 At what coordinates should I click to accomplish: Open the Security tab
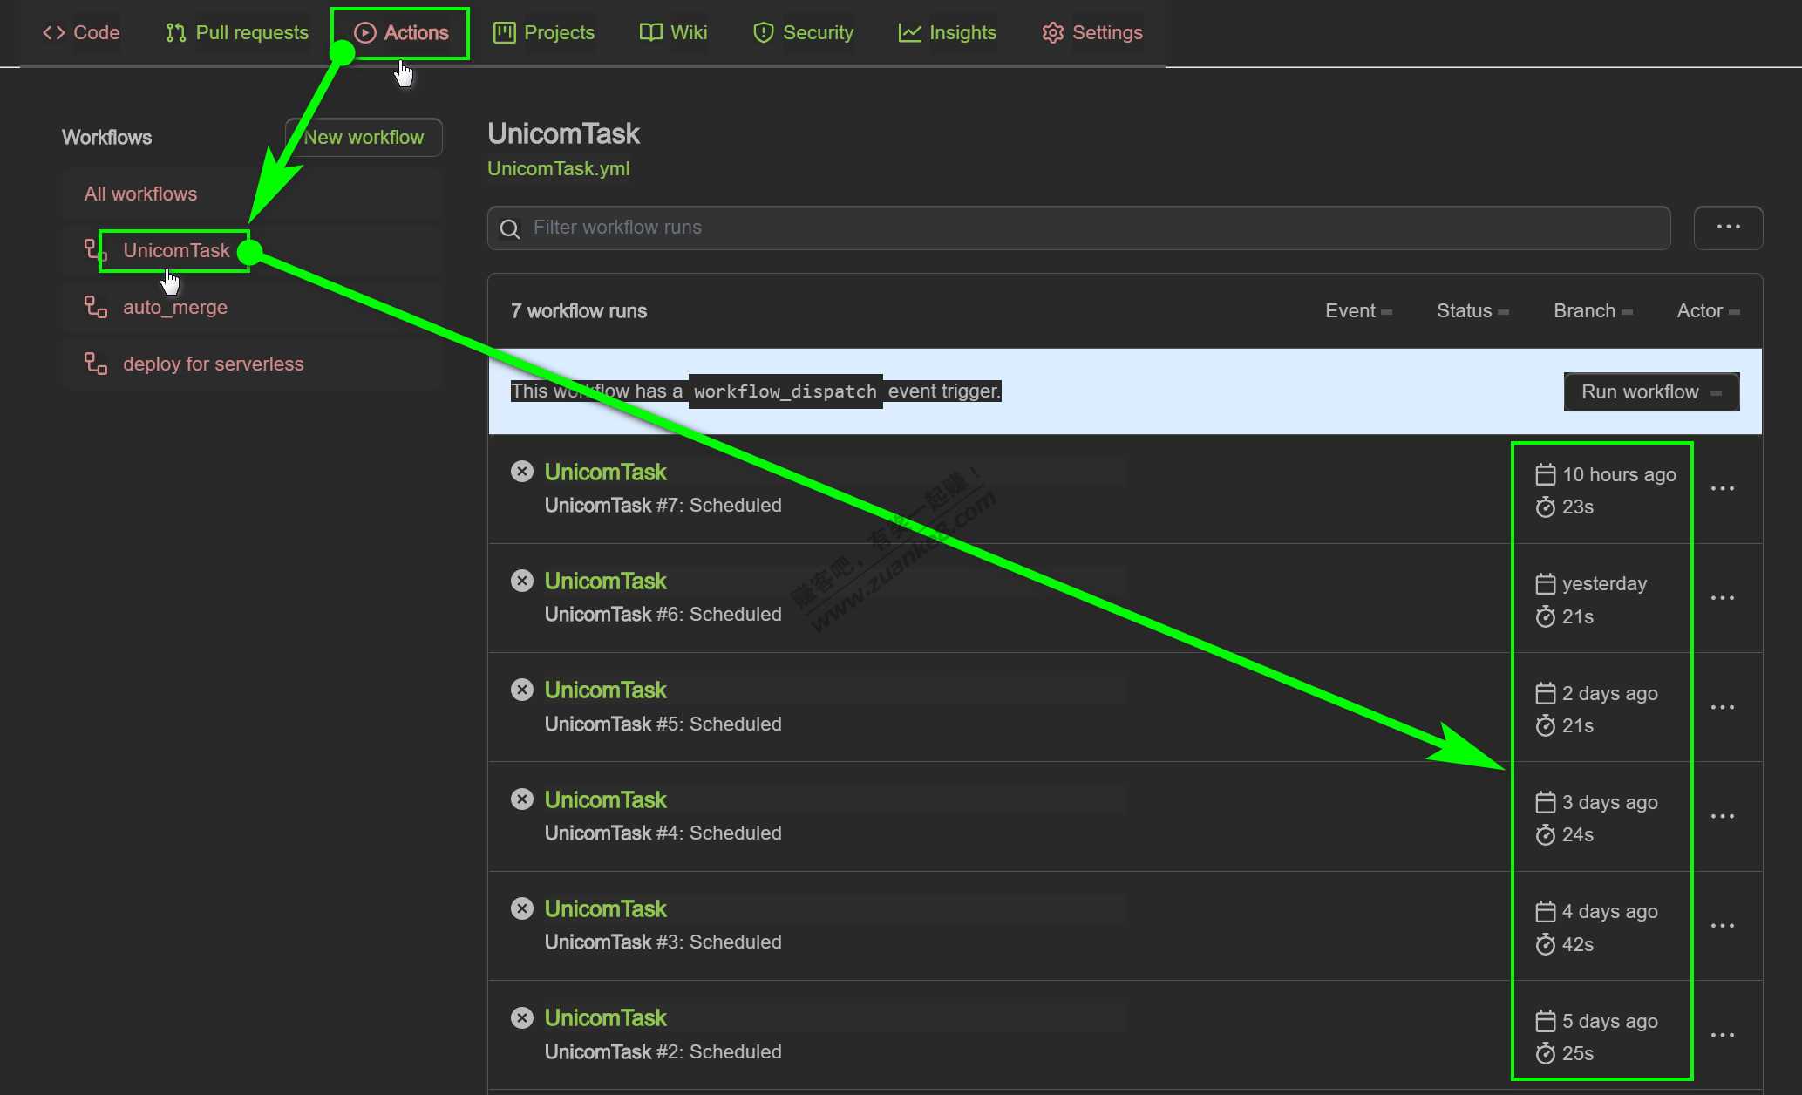click(x=803, y=32)
